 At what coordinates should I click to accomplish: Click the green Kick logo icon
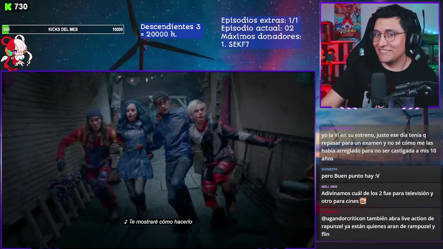tap(8, 7)
